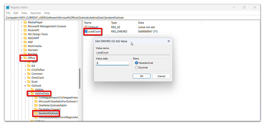Viewport: 265px width, 126px height.
Task: Select the Decimal base option
Action: (137, 68)
